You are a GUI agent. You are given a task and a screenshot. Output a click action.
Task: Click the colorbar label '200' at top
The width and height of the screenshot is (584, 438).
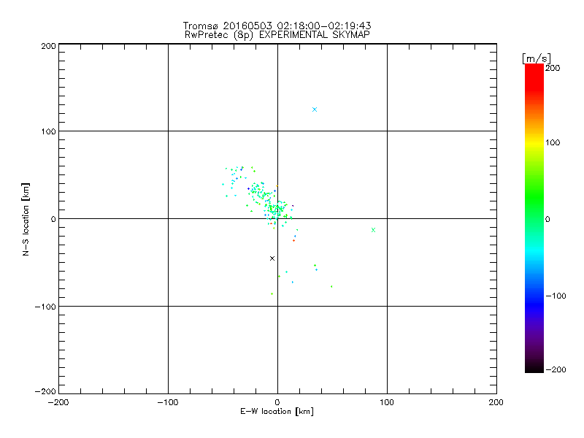553,68
